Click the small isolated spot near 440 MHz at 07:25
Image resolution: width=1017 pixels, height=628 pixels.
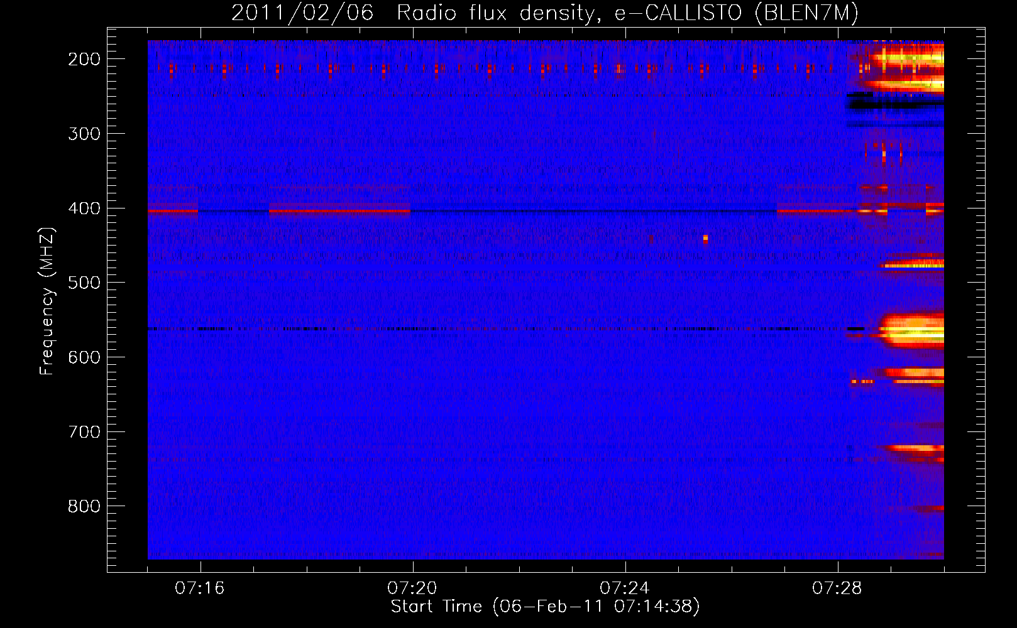pyautogui.click(x=705, y=239)
